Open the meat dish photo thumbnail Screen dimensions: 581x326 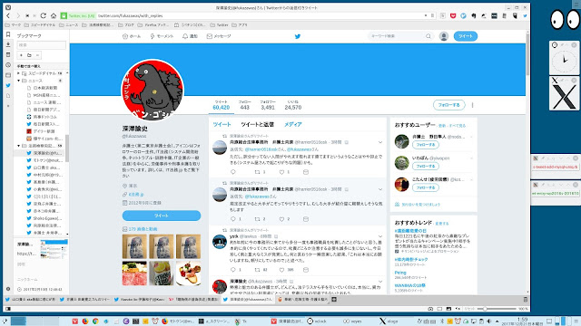(x=134, y=273)
